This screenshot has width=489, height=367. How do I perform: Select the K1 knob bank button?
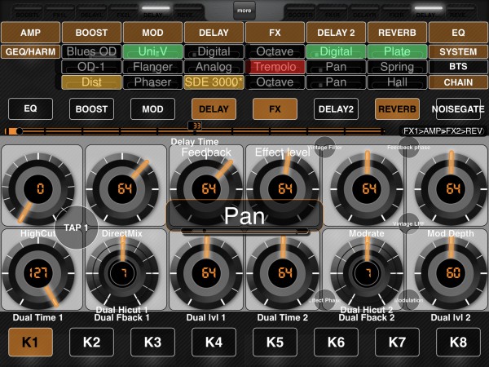pos(30,342)
